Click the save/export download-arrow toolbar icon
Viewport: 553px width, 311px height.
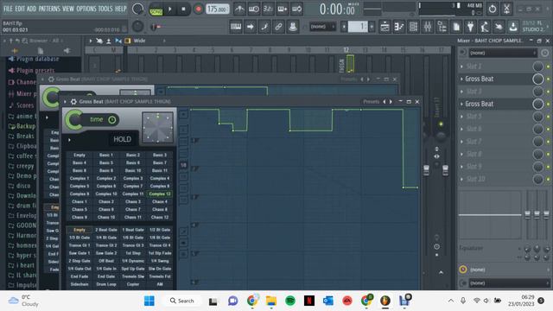point(513,27)
